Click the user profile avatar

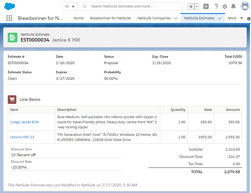(245, 6)
